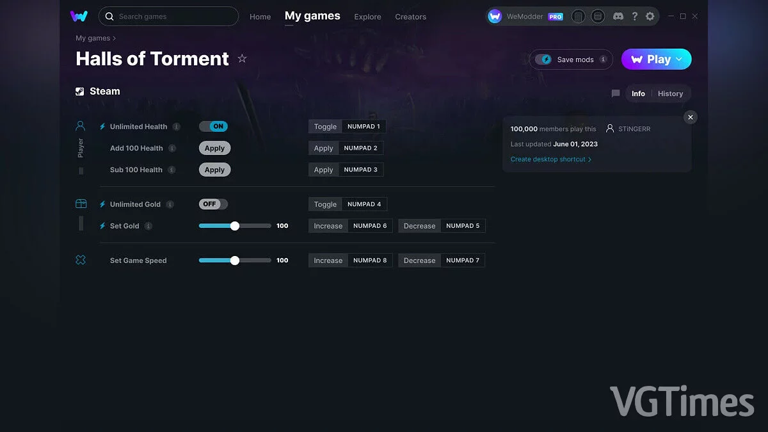Go back via My games breadcrumb

[x=93, y=38]
